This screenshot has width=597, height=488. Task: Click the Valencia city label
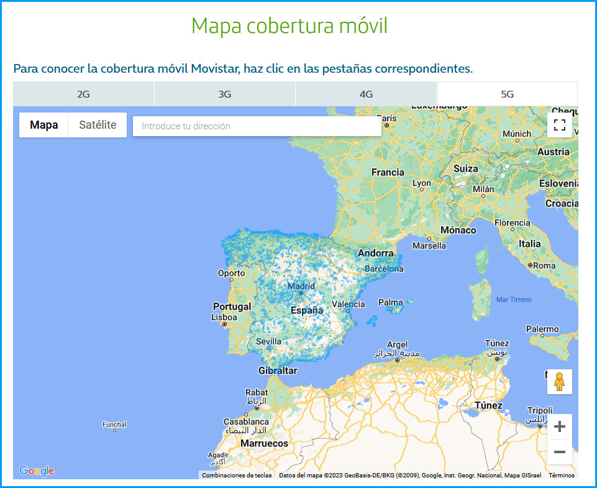349,304
